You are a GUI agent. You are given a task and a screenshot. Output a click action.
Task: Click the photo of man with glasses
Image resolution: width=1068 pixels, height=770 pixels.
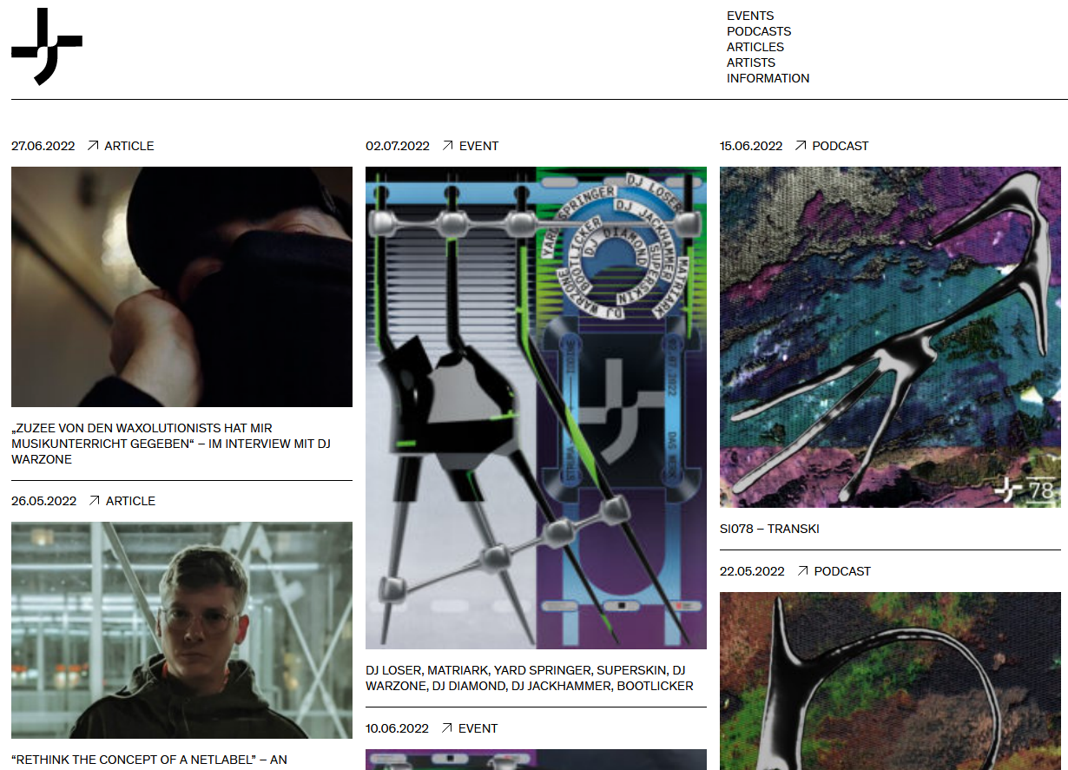tap(181, 629)
